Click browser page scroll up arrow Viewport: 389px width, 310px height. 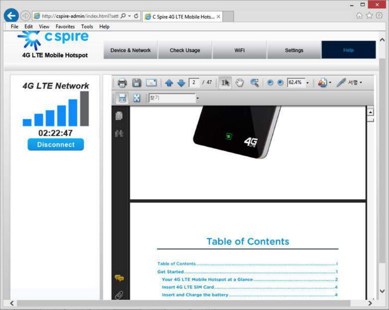tap(382, 40)
